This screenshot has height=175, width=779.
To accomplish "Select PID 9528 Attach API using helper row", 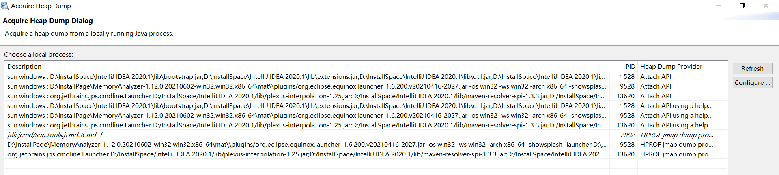I will pyautogui.click(x=284, y=116).
